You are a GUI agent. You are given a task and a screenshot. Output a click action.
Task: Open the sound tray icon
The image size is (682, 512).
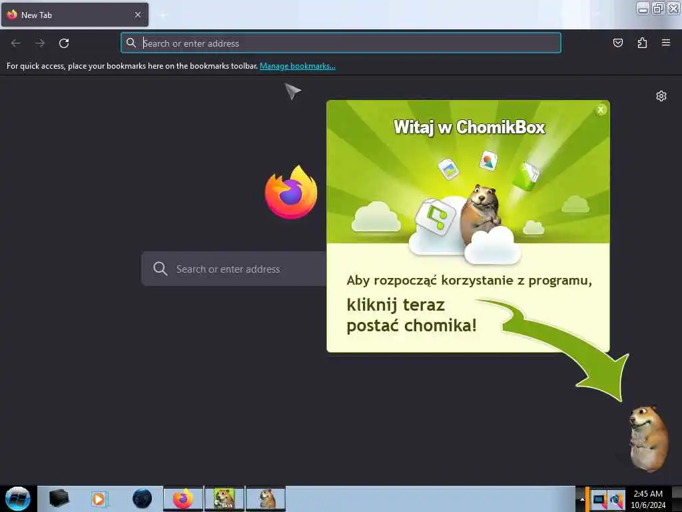616,499
